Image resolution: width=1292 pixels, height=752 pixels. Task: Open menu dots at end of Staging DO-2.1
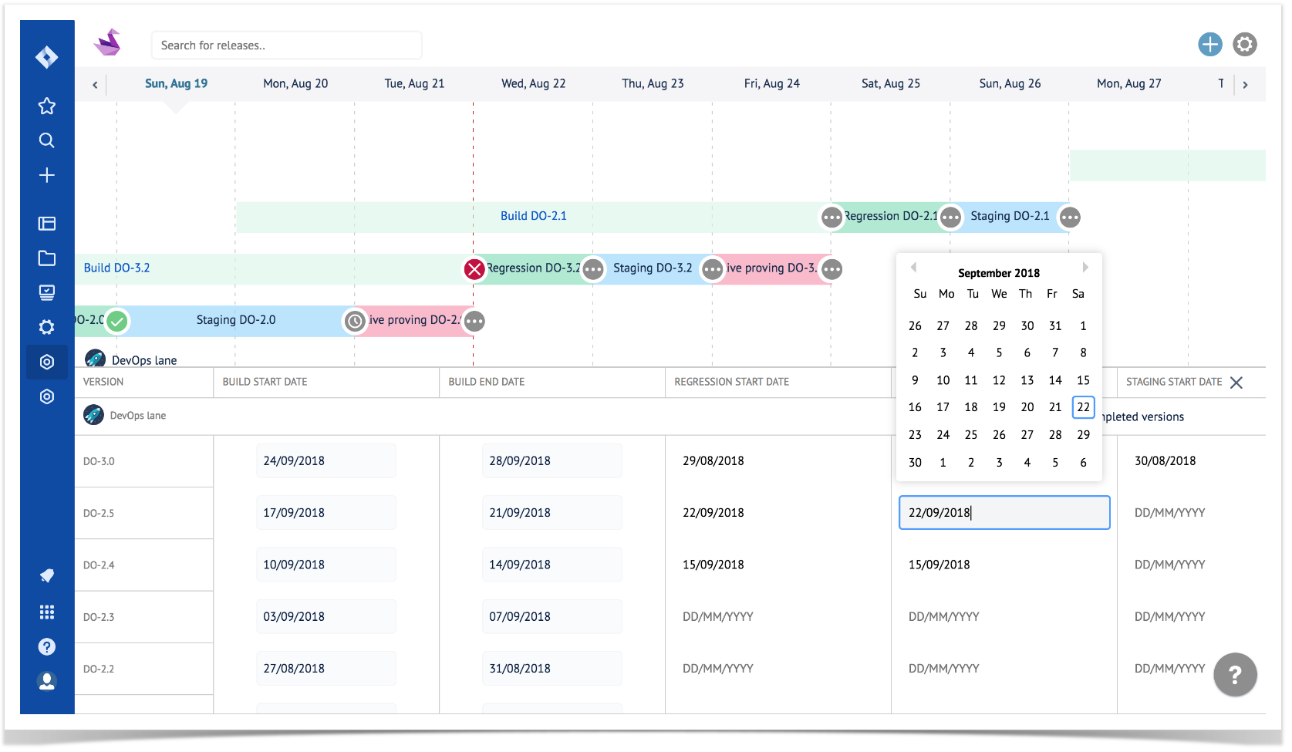coord(1070,218)
